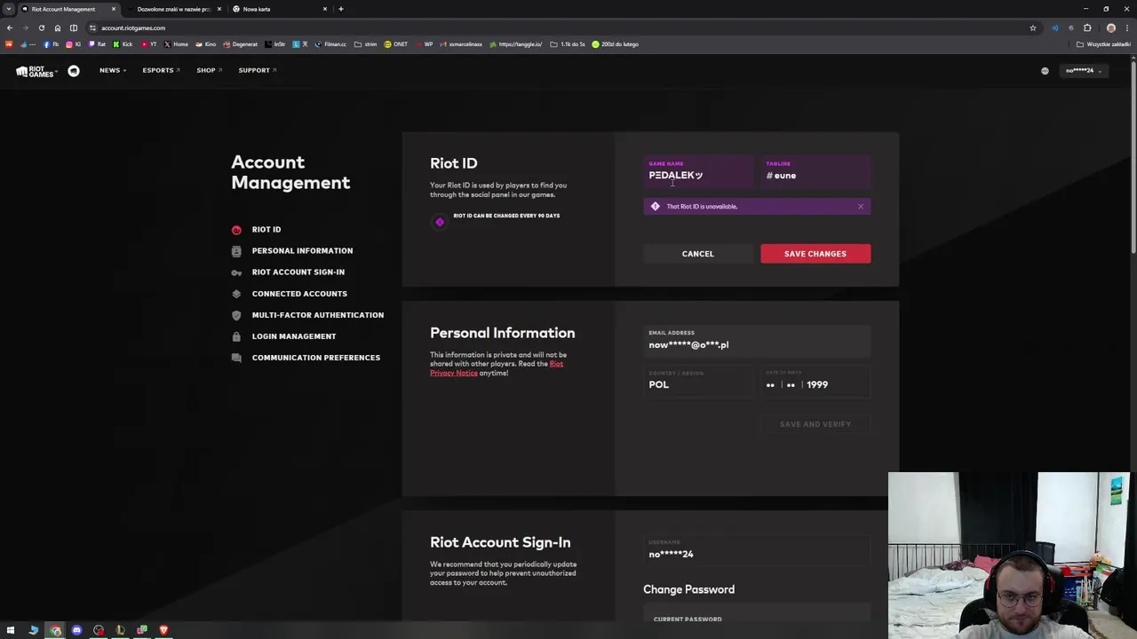Viewport: 1137px width, 639px height.
Task: Open the ESPORTS menu
Action: point(161,70)
